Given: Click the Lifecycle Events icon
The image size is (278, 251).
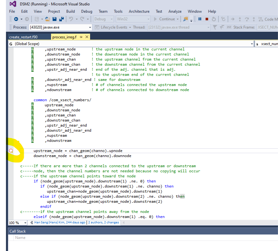Looking at the screenshot, I should [97, 27].
